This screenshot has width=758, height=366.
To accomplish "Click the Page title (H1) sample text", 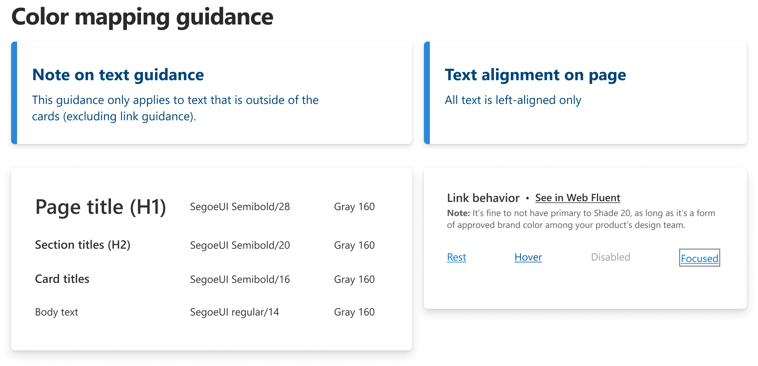I will (x=101, y=207).
